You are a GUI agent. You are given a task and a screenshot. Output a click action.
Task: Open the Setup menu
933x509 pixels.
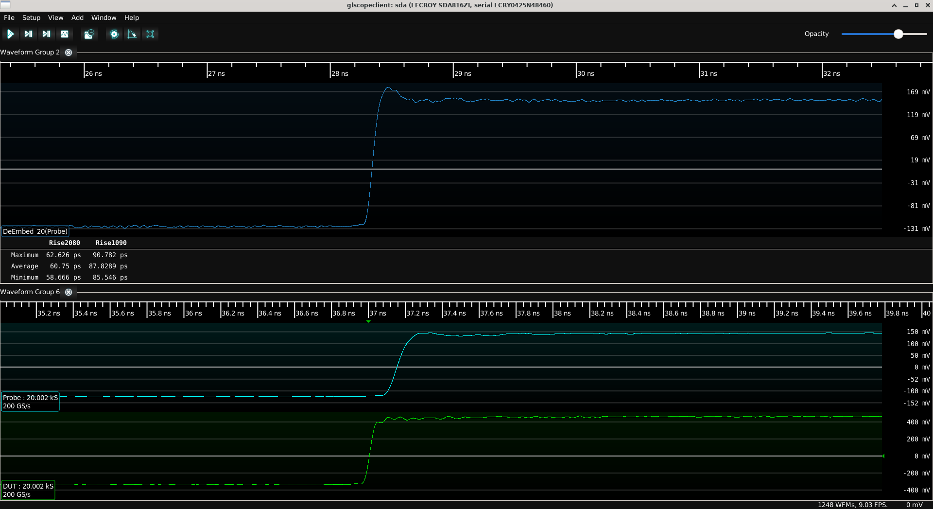coord(31,18)
